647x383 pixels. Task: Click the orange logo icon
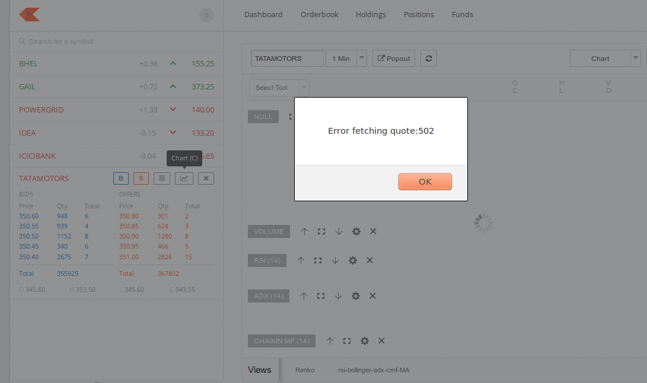click(29, 14)
